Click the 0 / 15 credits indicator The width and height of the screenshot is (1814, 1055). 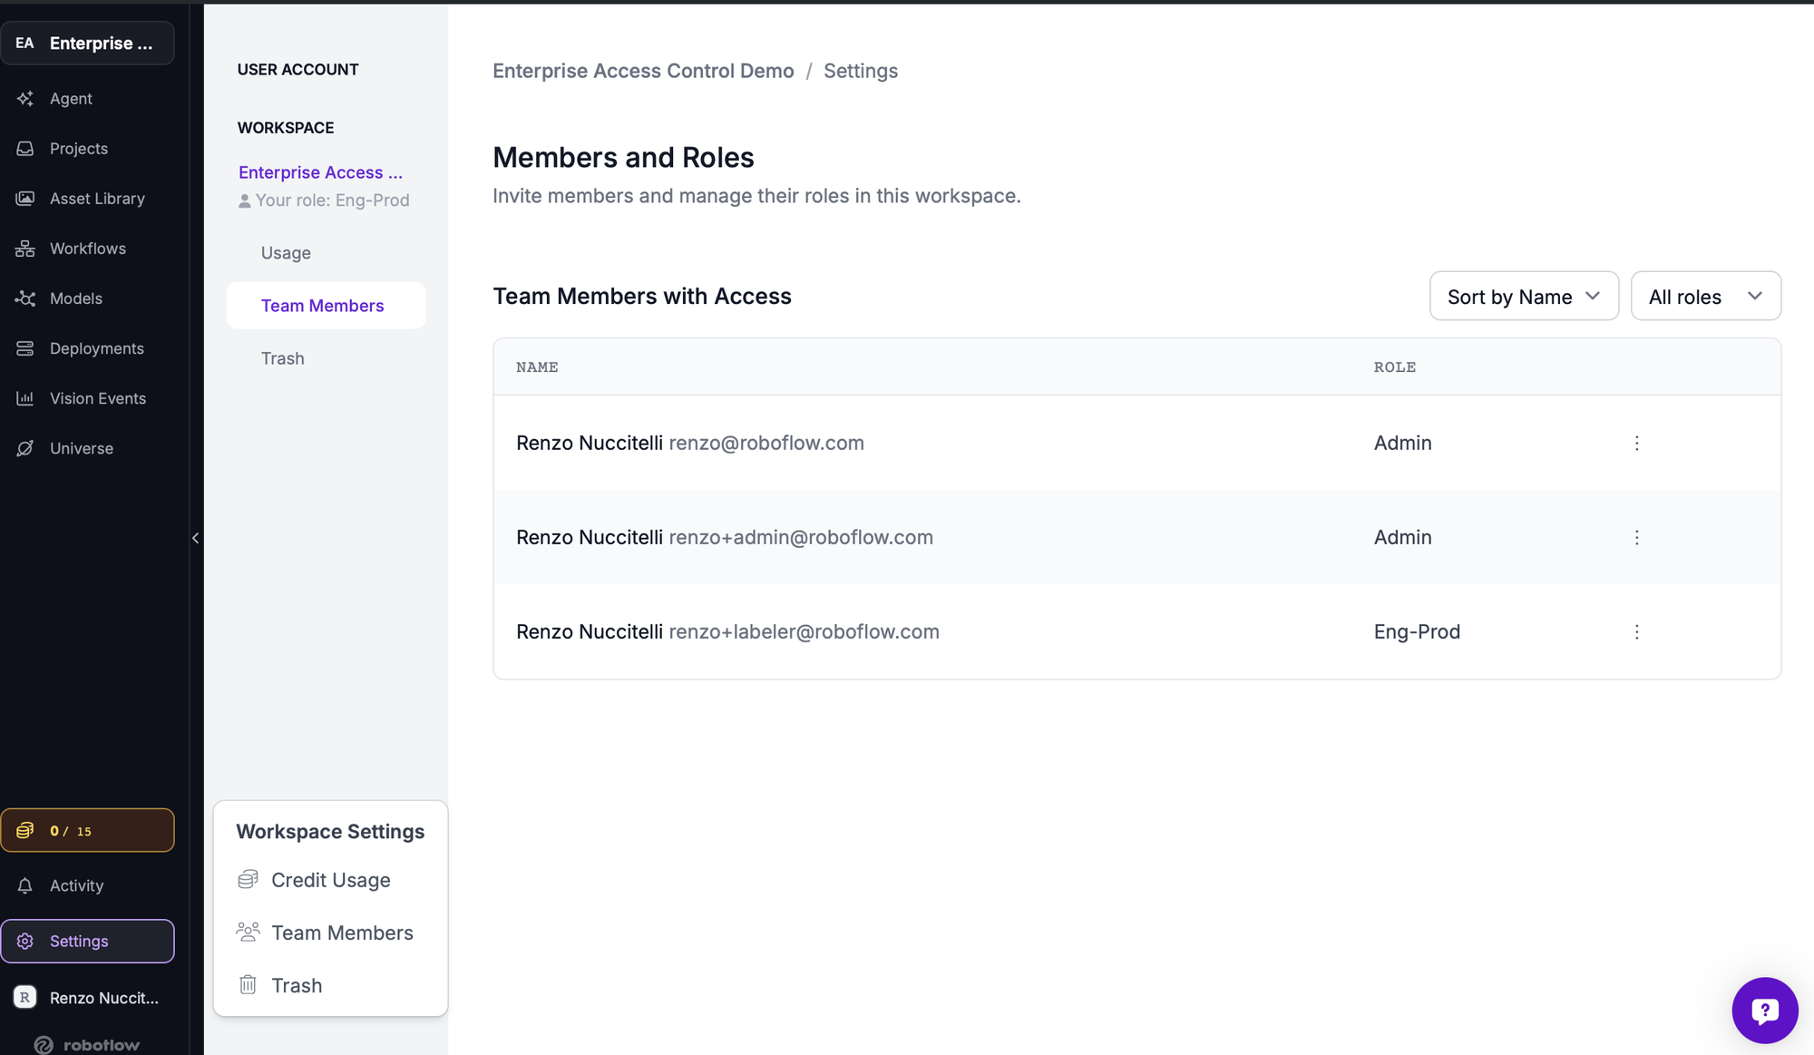click(x=87, y=830)
